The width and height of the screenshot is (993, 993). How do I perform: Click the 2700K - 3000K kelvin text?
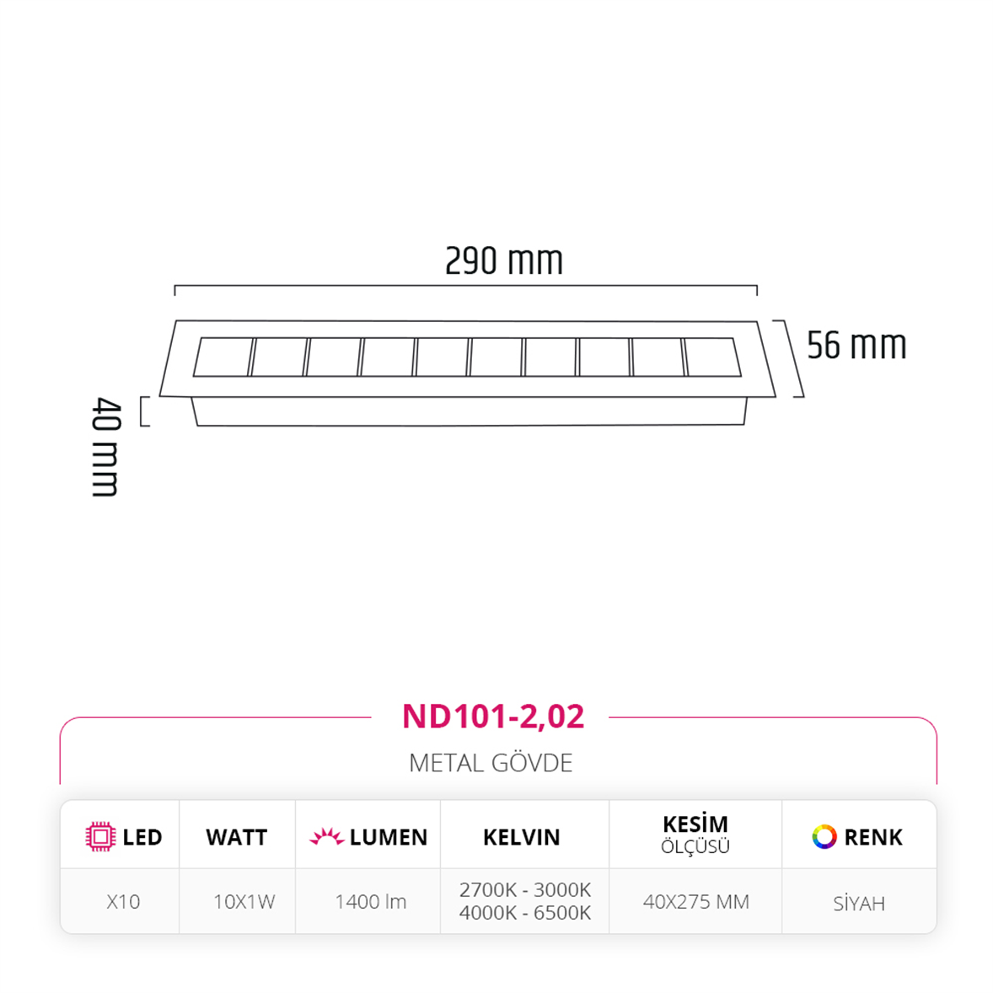pyautogui.click(x=525, y=890)
